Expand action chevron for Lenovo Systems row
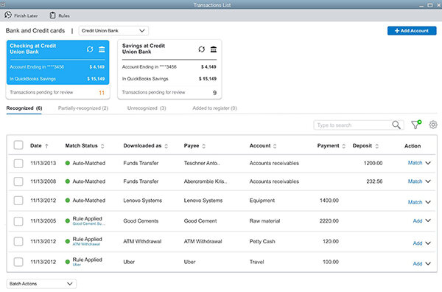 click(x=428, y=202)
